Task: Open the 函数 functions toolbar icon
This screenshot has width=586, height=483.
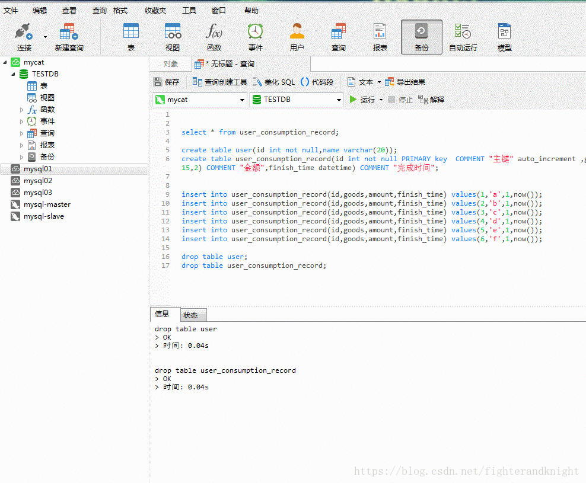Action: pyautogui.click(x=214, y=31)
